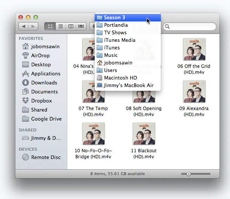This screenshot has width=230, height=199.
Task: Click the Applications sidebar icon
Action: coord(26,73)
